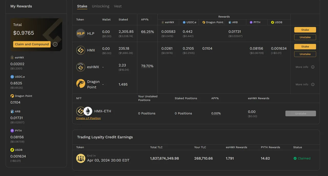Click the Claimed status text

[x=304, y=159]
